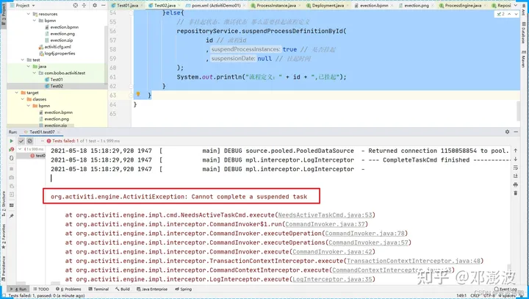
Task: Click the intention lightbulb on line 63
Action: 137,95
